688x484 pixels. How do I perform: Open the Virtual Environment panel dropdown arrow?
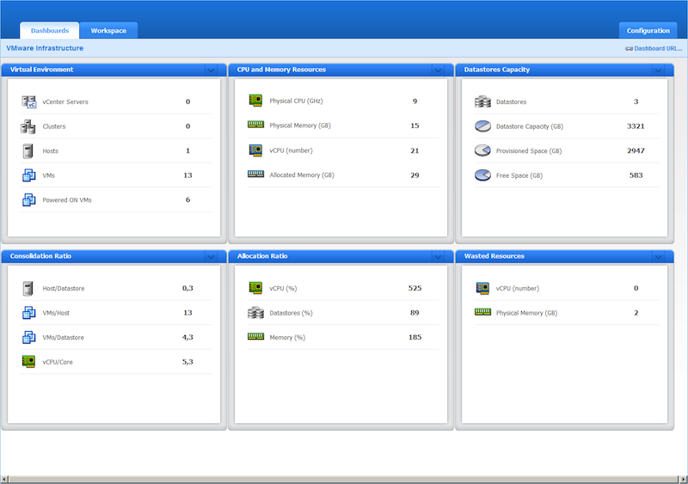pyautogui.click(x=211, y=70)
